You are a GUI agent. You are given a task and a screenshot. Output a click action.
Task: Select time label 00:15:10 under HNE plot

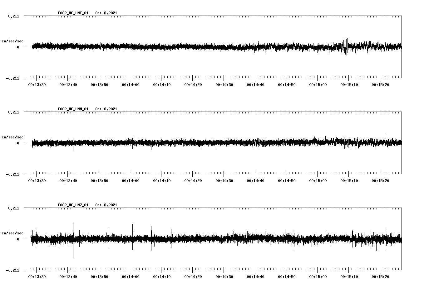(349, 85)
